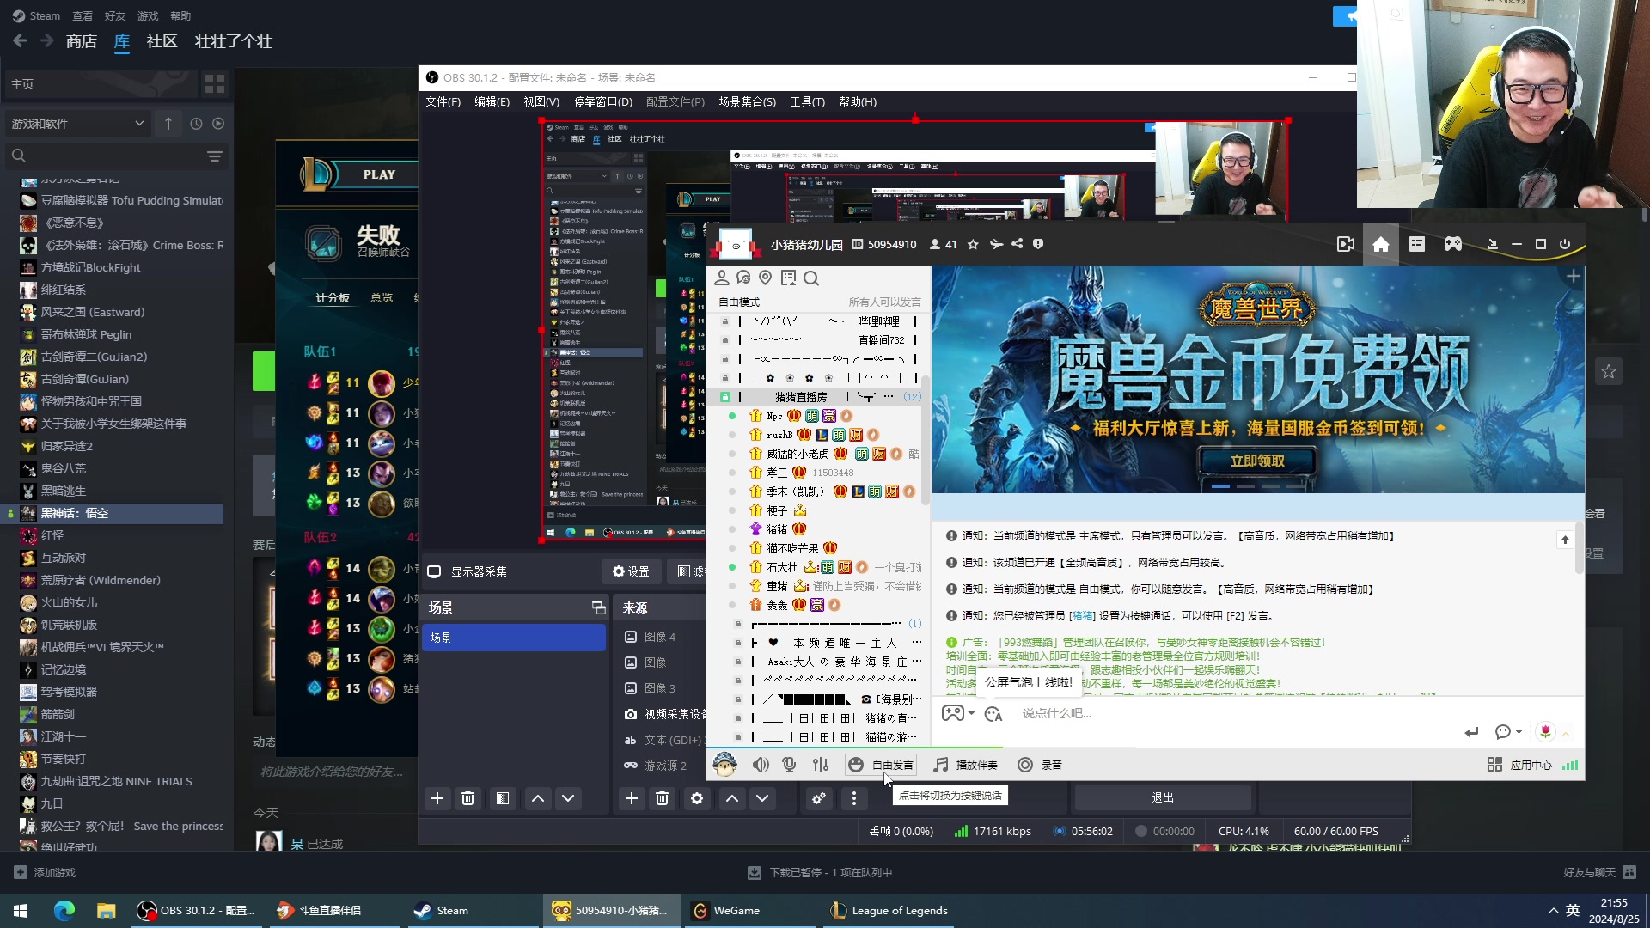The image size is (1650, 928).
Task: Open the emoji text icon in YY chat
Action: 994,714
